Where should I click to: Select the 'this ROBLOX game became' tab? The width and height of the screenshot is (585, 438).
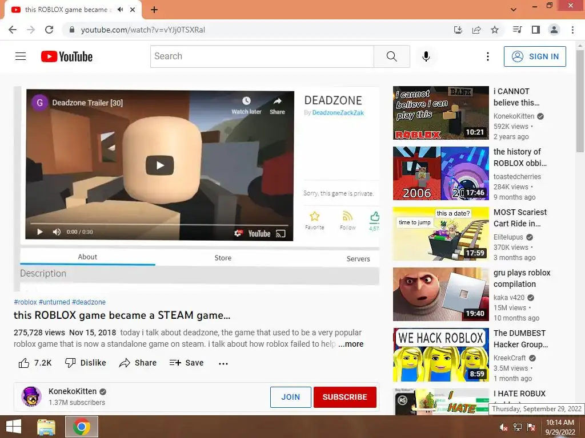pyautogui.click(x=67, y=10)
